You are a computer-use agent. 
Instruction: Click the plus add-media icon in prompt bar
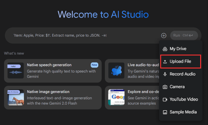(x=164, y=36)
